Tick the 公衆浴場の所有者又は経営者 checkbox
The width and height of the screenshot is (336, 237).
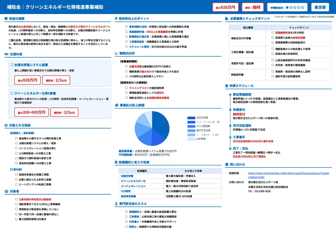[16, 199]
